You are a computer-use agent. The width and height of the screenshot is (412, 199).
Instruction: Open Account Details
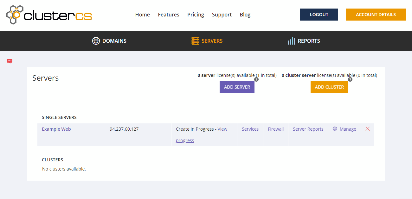pyautogui.click(x=376, y=15)
